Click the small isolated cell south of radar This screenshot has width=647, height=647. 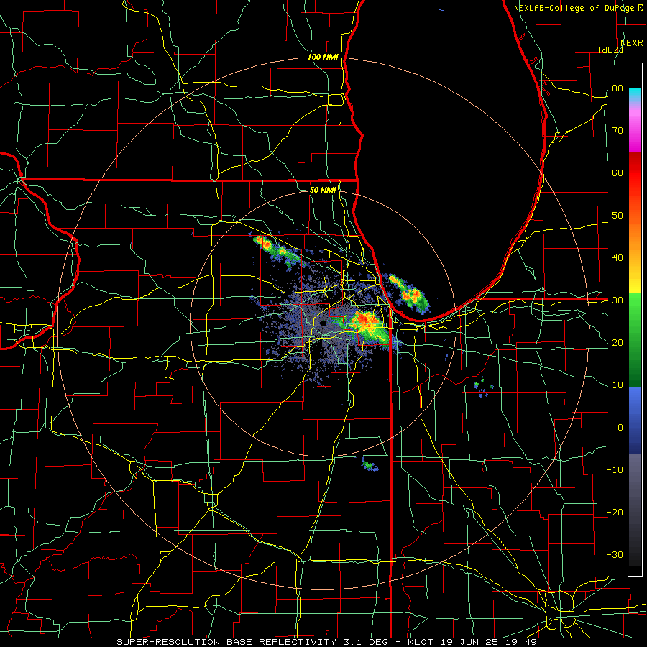370,465
